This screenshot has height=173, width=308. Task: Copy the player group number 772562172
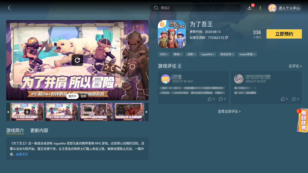click(226, 37)
